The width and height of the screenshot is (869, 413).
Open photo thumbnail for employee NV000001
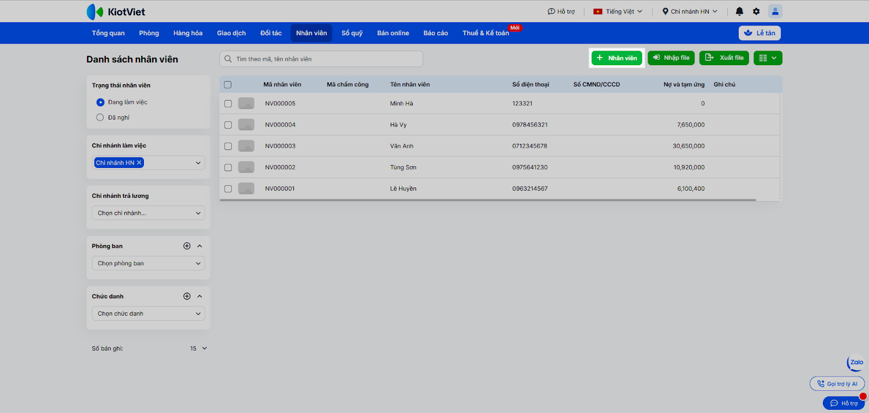point(246,189)
